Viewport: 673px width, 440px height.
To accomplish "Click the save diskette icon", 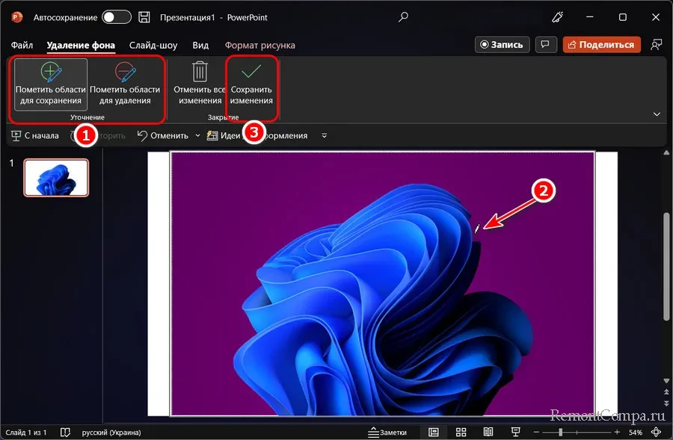I will (144, 17).
